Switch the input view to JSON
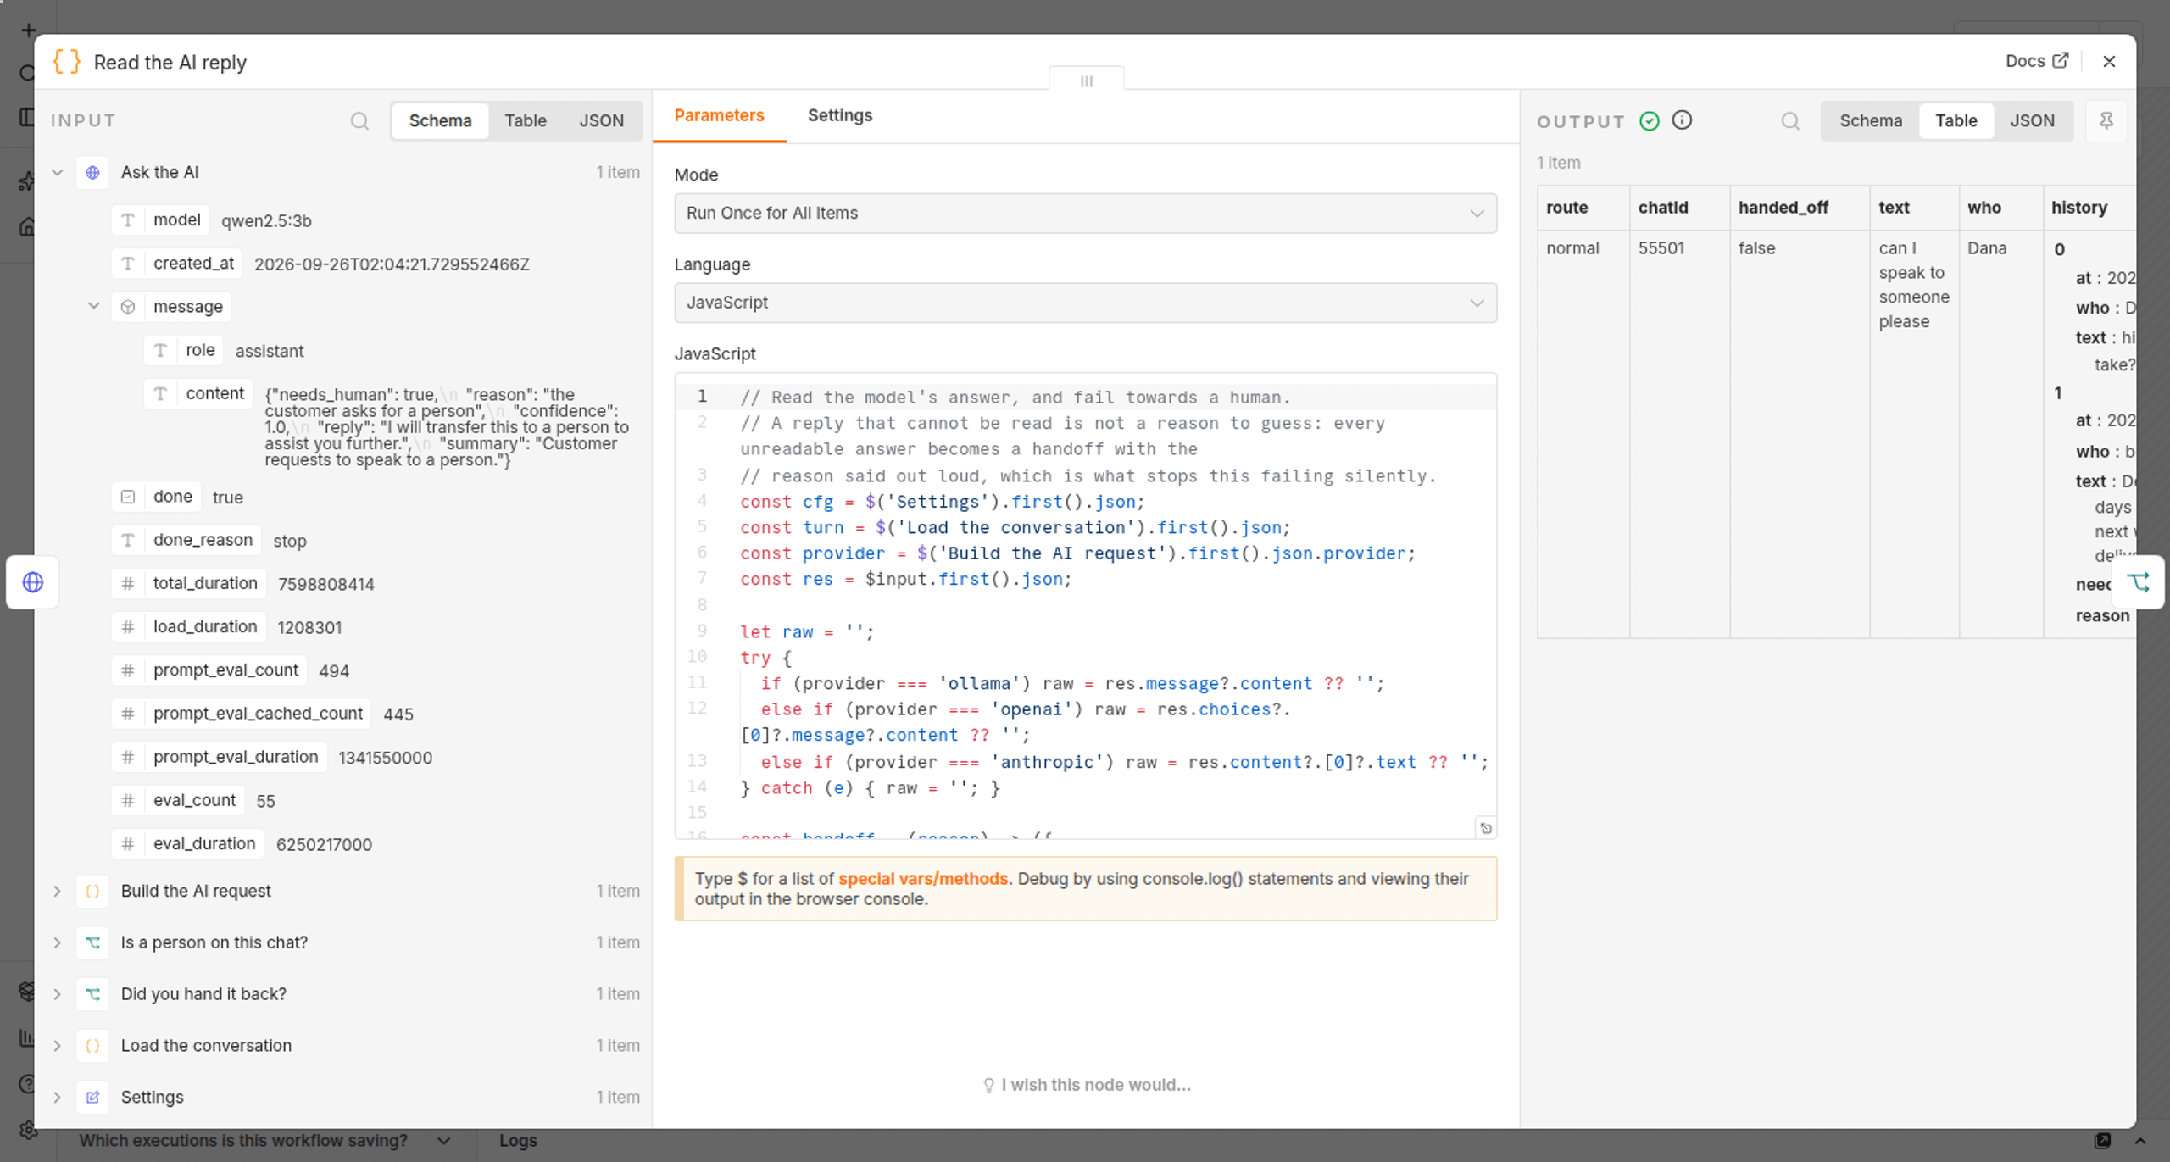Viewport: 2170px width, 1162px height. 601,120
